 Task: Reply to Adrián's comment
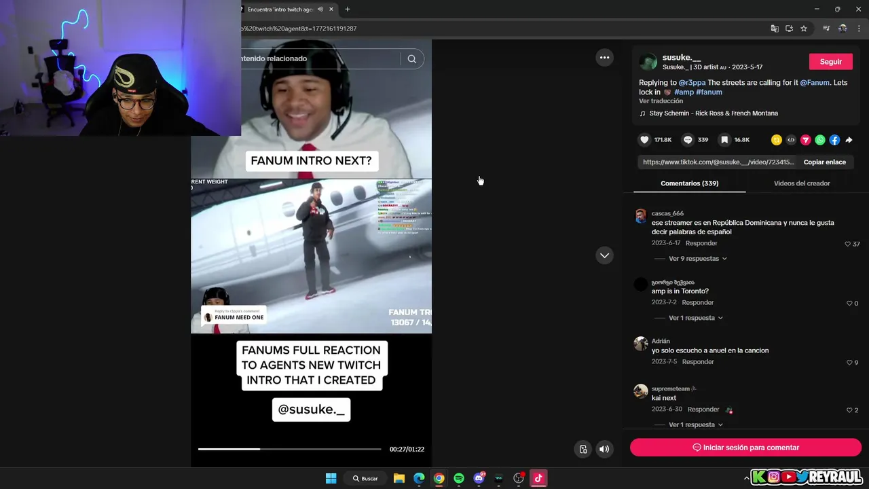pos(698,362)
